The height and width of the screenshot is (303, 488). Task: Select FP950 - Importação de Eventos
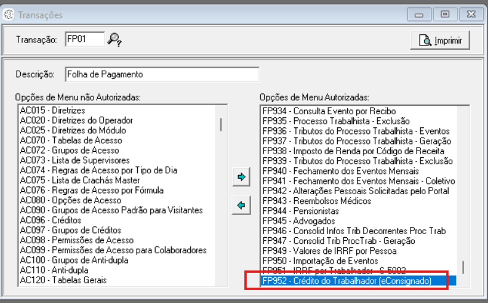click(320, 261)
